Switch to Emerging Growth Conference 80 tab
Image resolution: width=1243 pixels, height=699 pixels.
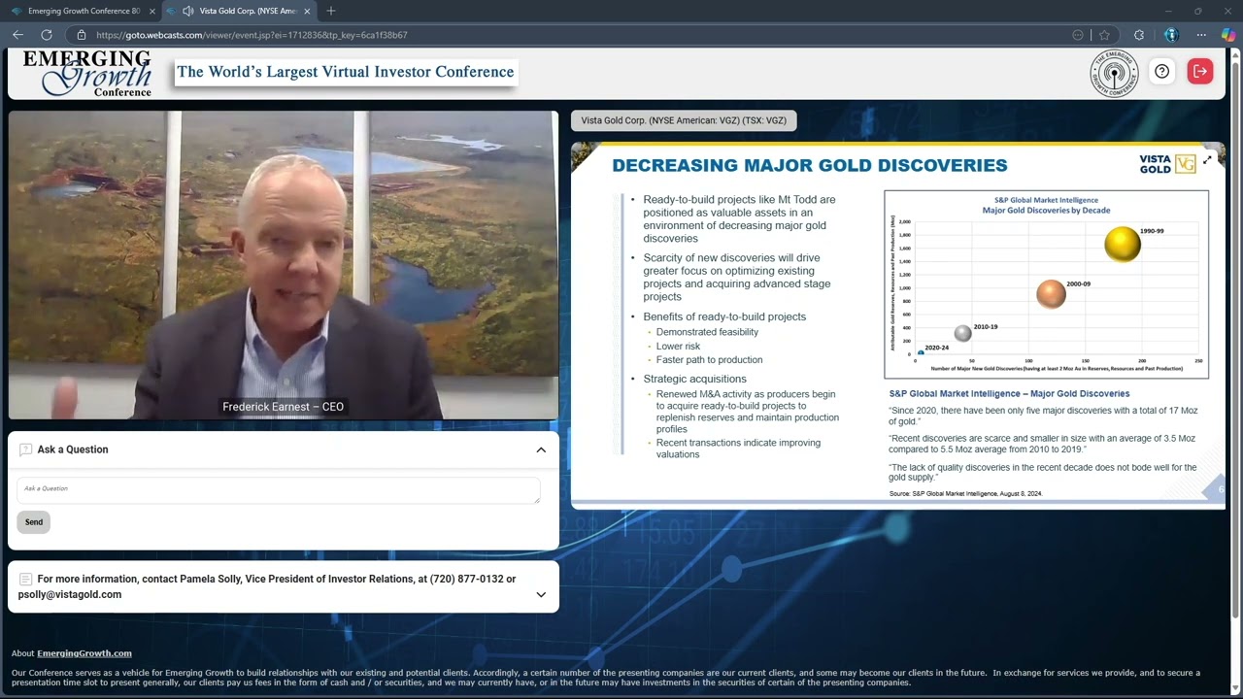[82, 11]
